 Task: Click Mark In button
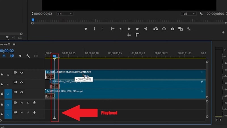[x=94, y=29]
